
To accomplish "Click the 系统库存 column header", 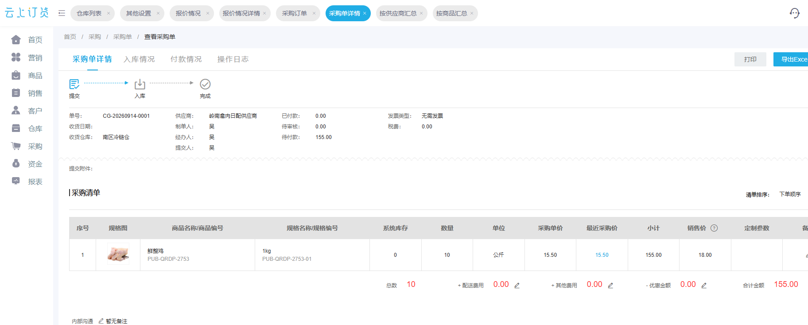I will tap(396, 228).
